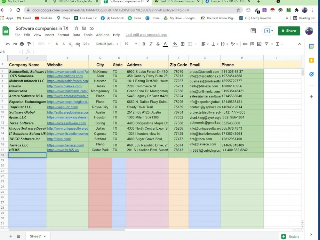The image size is (320, 240).
Task: Open the http://www.dialexa.com/ link
Action: (x=65, y=86)
